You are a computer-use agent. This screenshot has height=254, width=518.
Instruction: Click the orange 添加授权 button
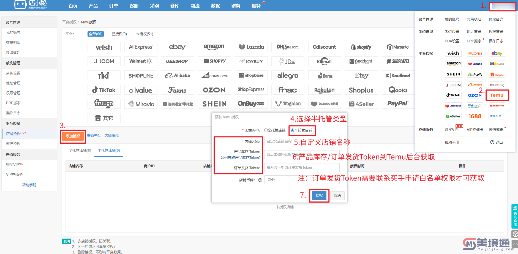pyautogui.click(x=73, y=136)
